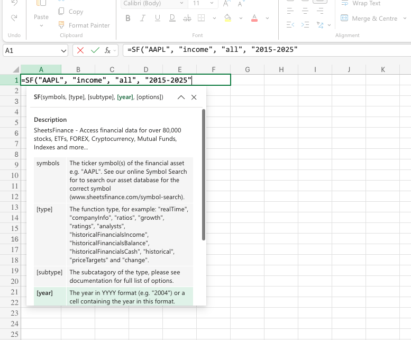Viewport: 411px width, 340px height.
Task: Click the tooltip vertical scrollbar
Action: 204,175
